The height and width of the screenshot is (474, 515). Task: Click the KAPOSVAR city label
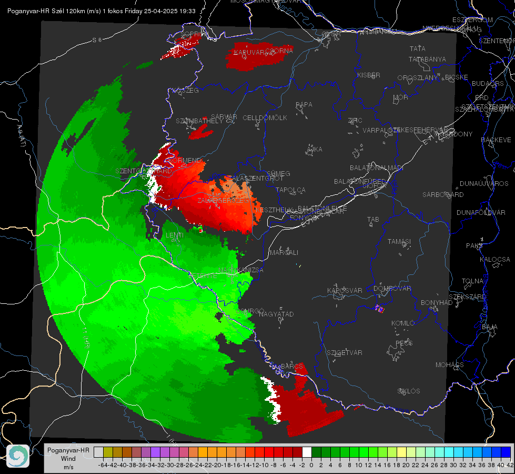click(345, 290)
